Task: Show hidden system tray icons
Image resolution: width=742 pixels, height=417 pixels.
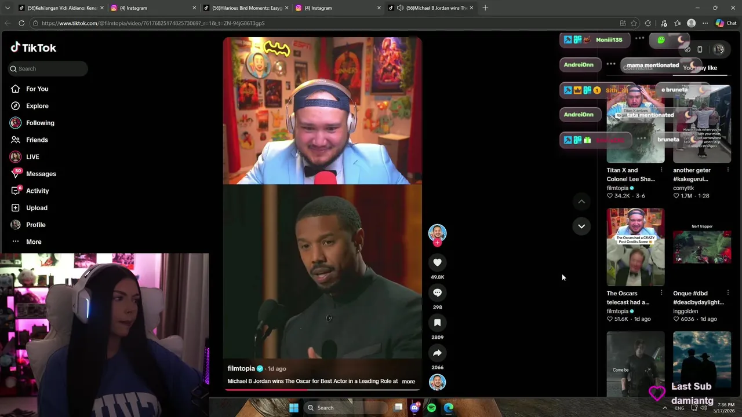Action: coord(665,408)
